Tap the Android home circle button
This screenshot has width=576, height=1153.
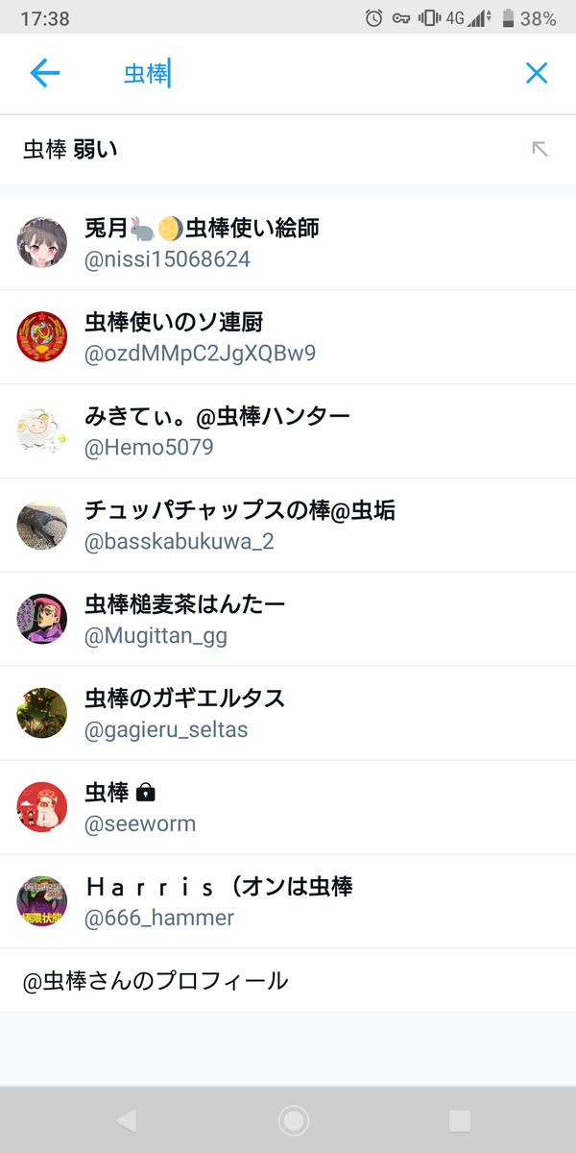(293, 1120)
